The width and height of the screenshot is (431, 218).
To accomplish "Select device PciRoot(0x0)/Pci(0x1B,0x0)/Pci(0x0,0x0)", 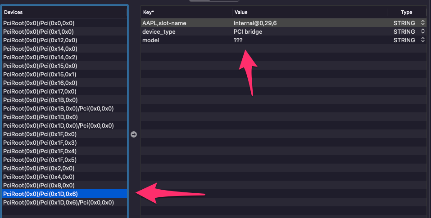I will point(64,108).
